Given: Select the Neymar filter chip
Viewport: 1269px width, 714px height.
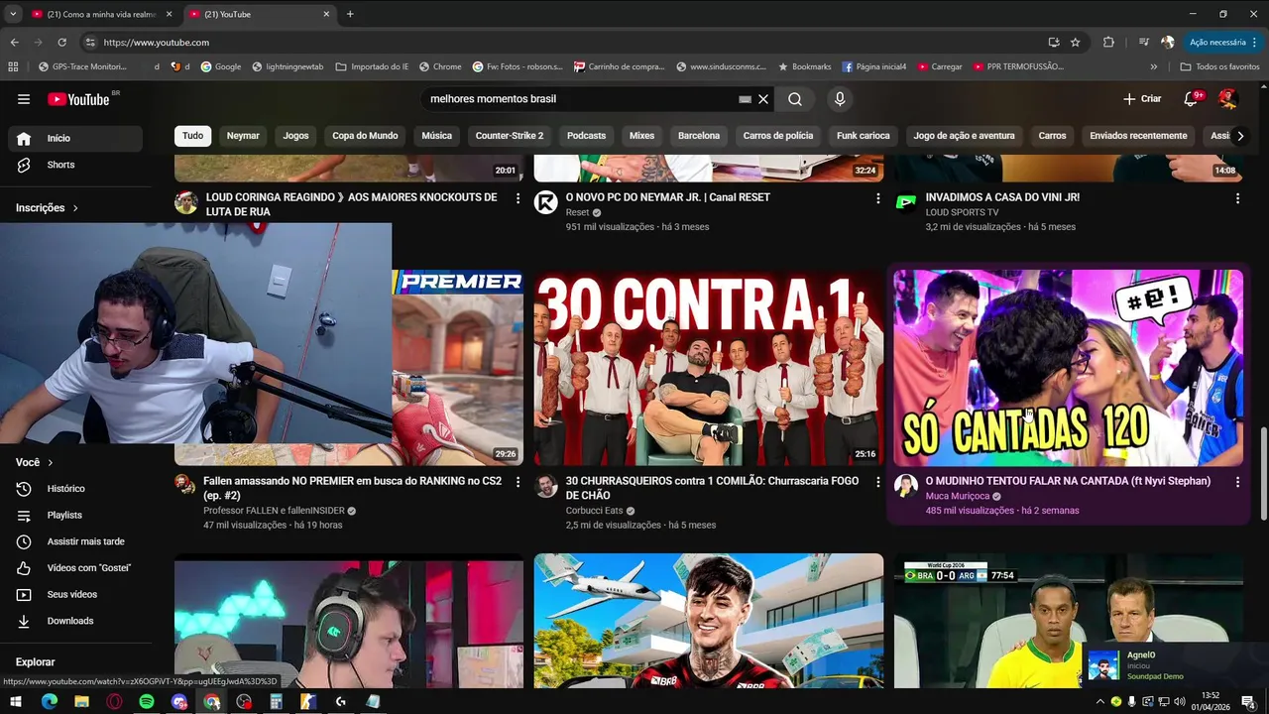Looking at the screenshot, I should [x=243, y=136].
